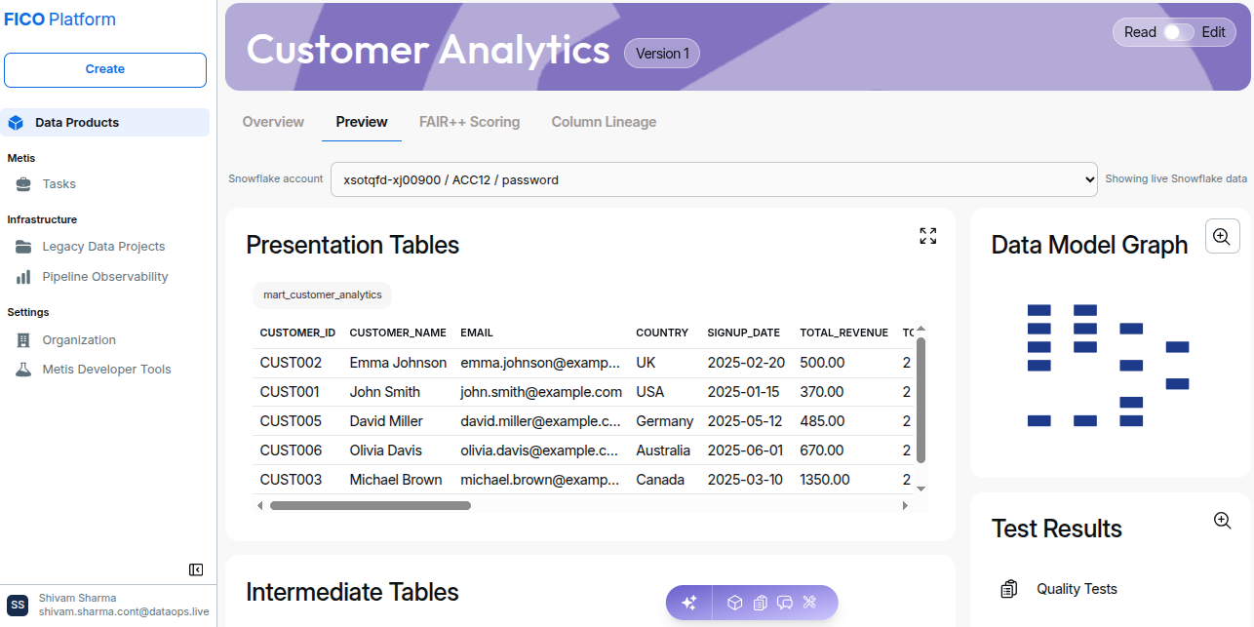Click the Test Results magnifier icon
The height and width of the screenshot is (627, 1254).
coord(1223,521)
